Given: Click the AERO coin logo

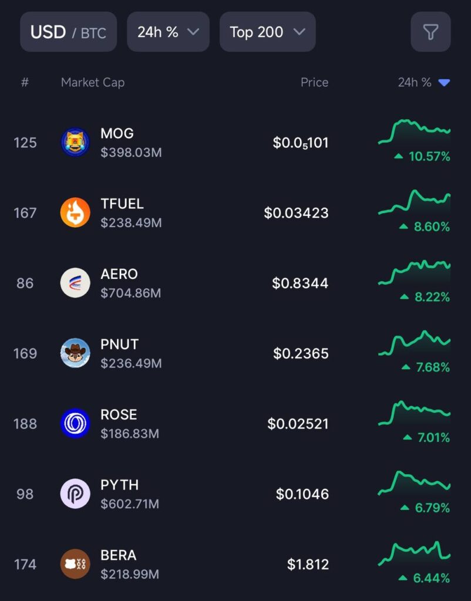Looking at the screenshot, I should point(75,283).
